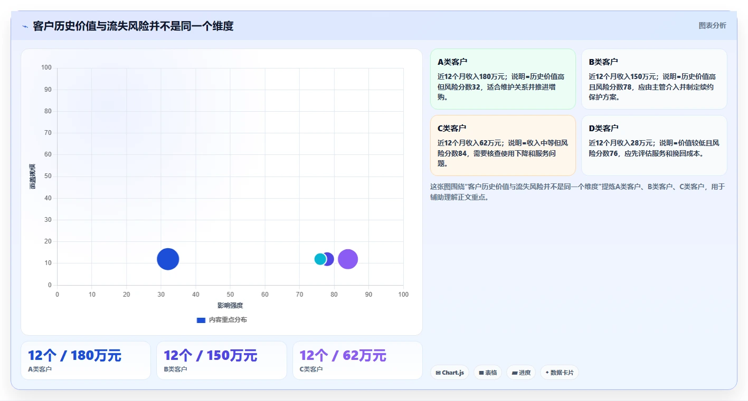This screenshot has height=401, width=748.
Task: Click the icon inside the 表格 chip
Action: pos(481,373)
